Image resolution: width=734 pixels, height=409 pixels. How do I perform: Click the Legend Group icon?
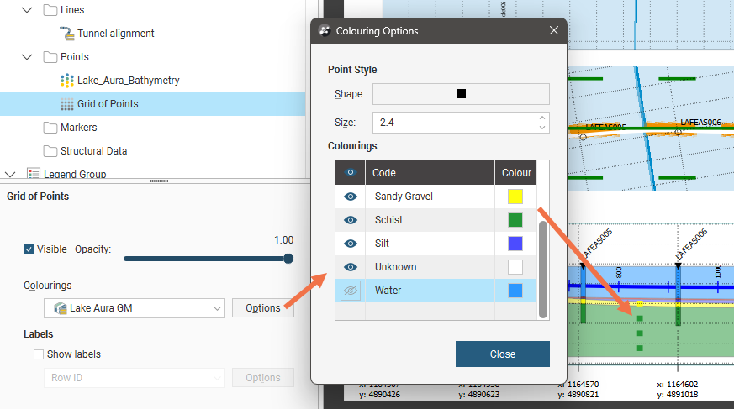(x=34, y=174)
